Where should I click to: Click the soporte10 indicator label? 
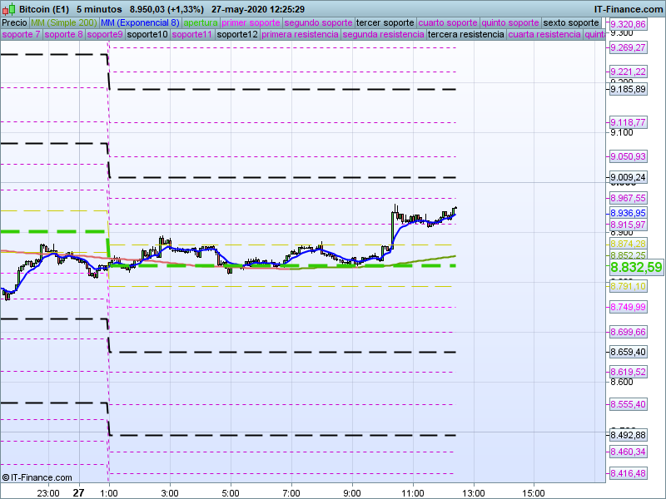coord(149,35)
